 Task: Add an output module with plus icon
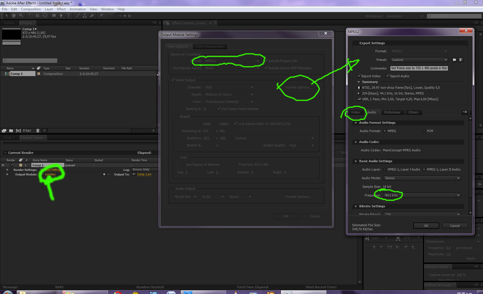[x=104, y=174]
